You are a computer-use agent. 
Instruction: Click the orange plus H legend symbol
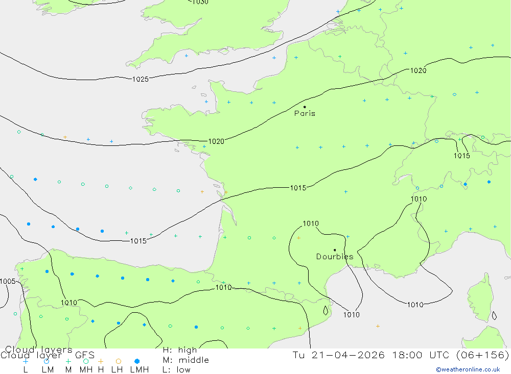pyautogui.click(x=101, y=361)
